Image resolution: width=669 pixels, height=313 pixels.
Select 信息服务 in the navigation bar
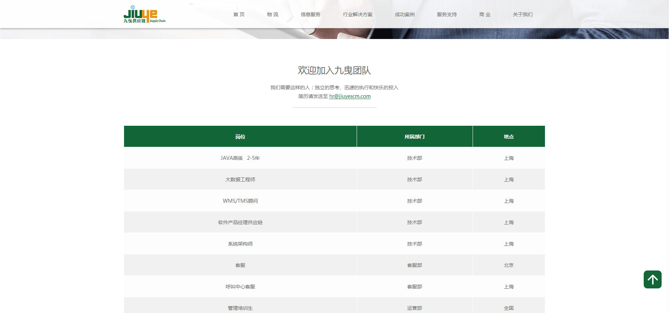coord(311,14)
